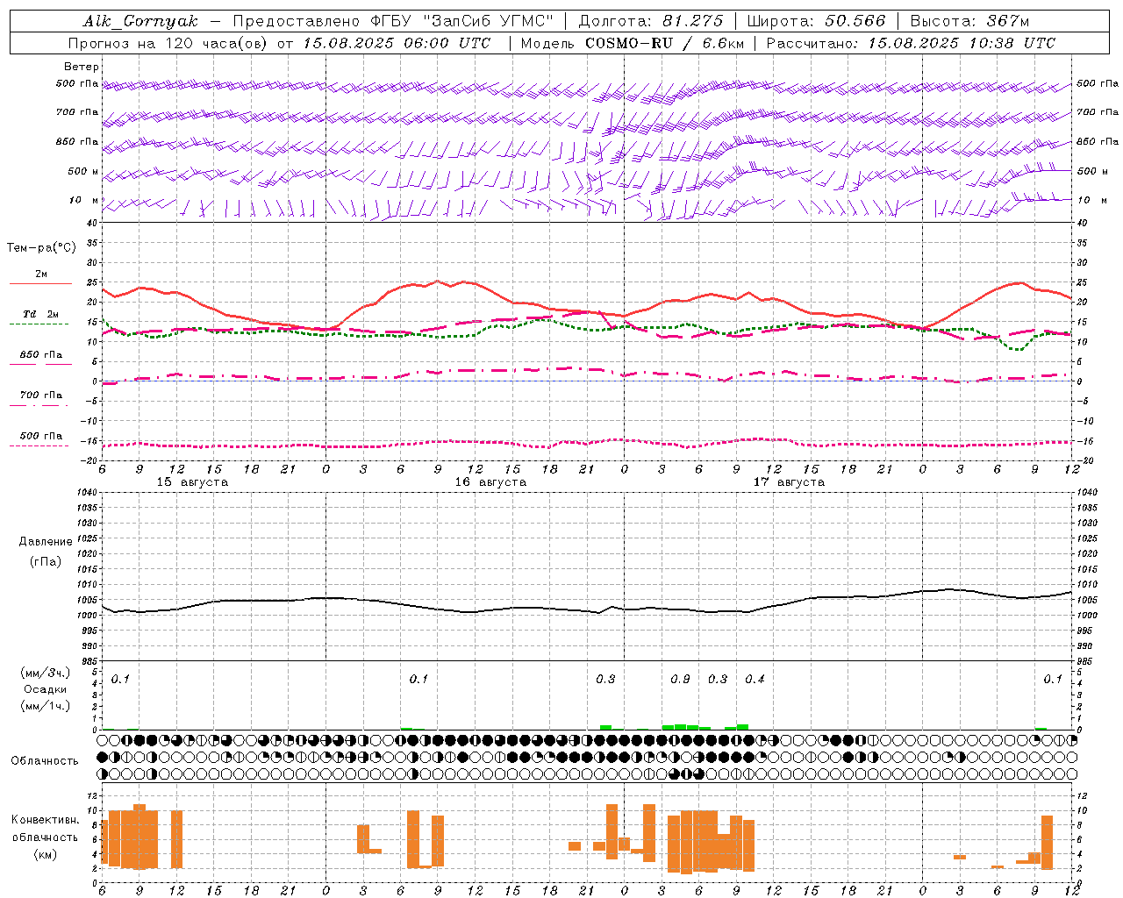Viewport: 1123px width, 898px height.
Task: Click the "Осадки" precipitation label
Action: tap(46, 689)
